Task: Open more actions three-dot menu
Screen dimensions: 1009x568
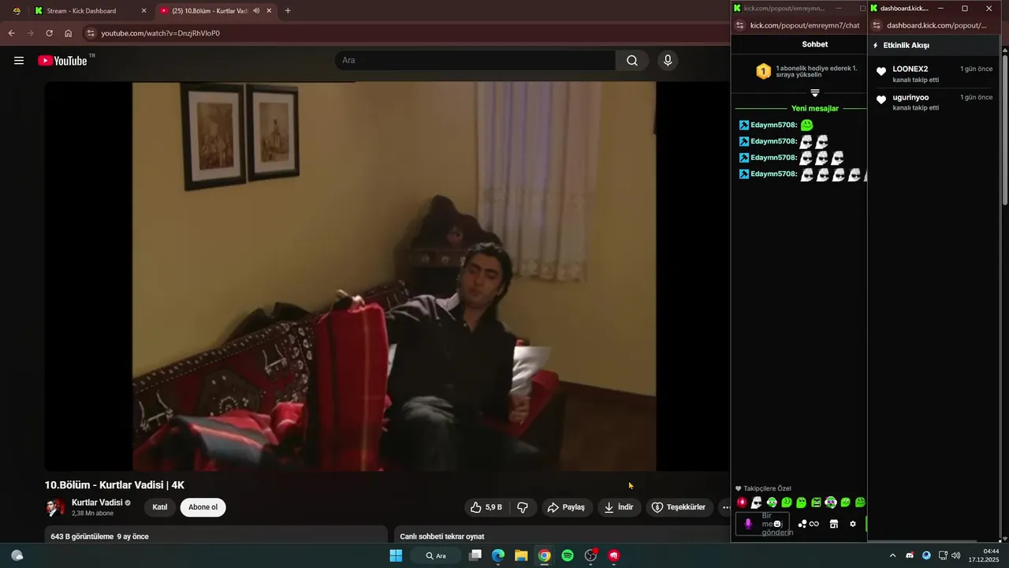Action: 725,507
